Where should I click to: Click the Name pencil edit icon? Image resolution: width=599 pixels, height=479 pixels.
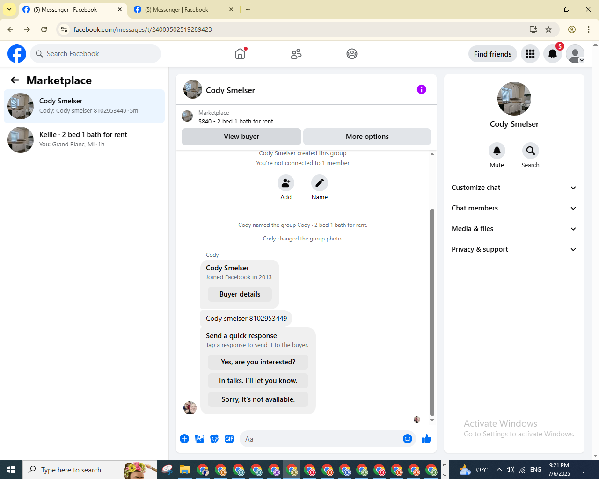(x=320, y=183)
